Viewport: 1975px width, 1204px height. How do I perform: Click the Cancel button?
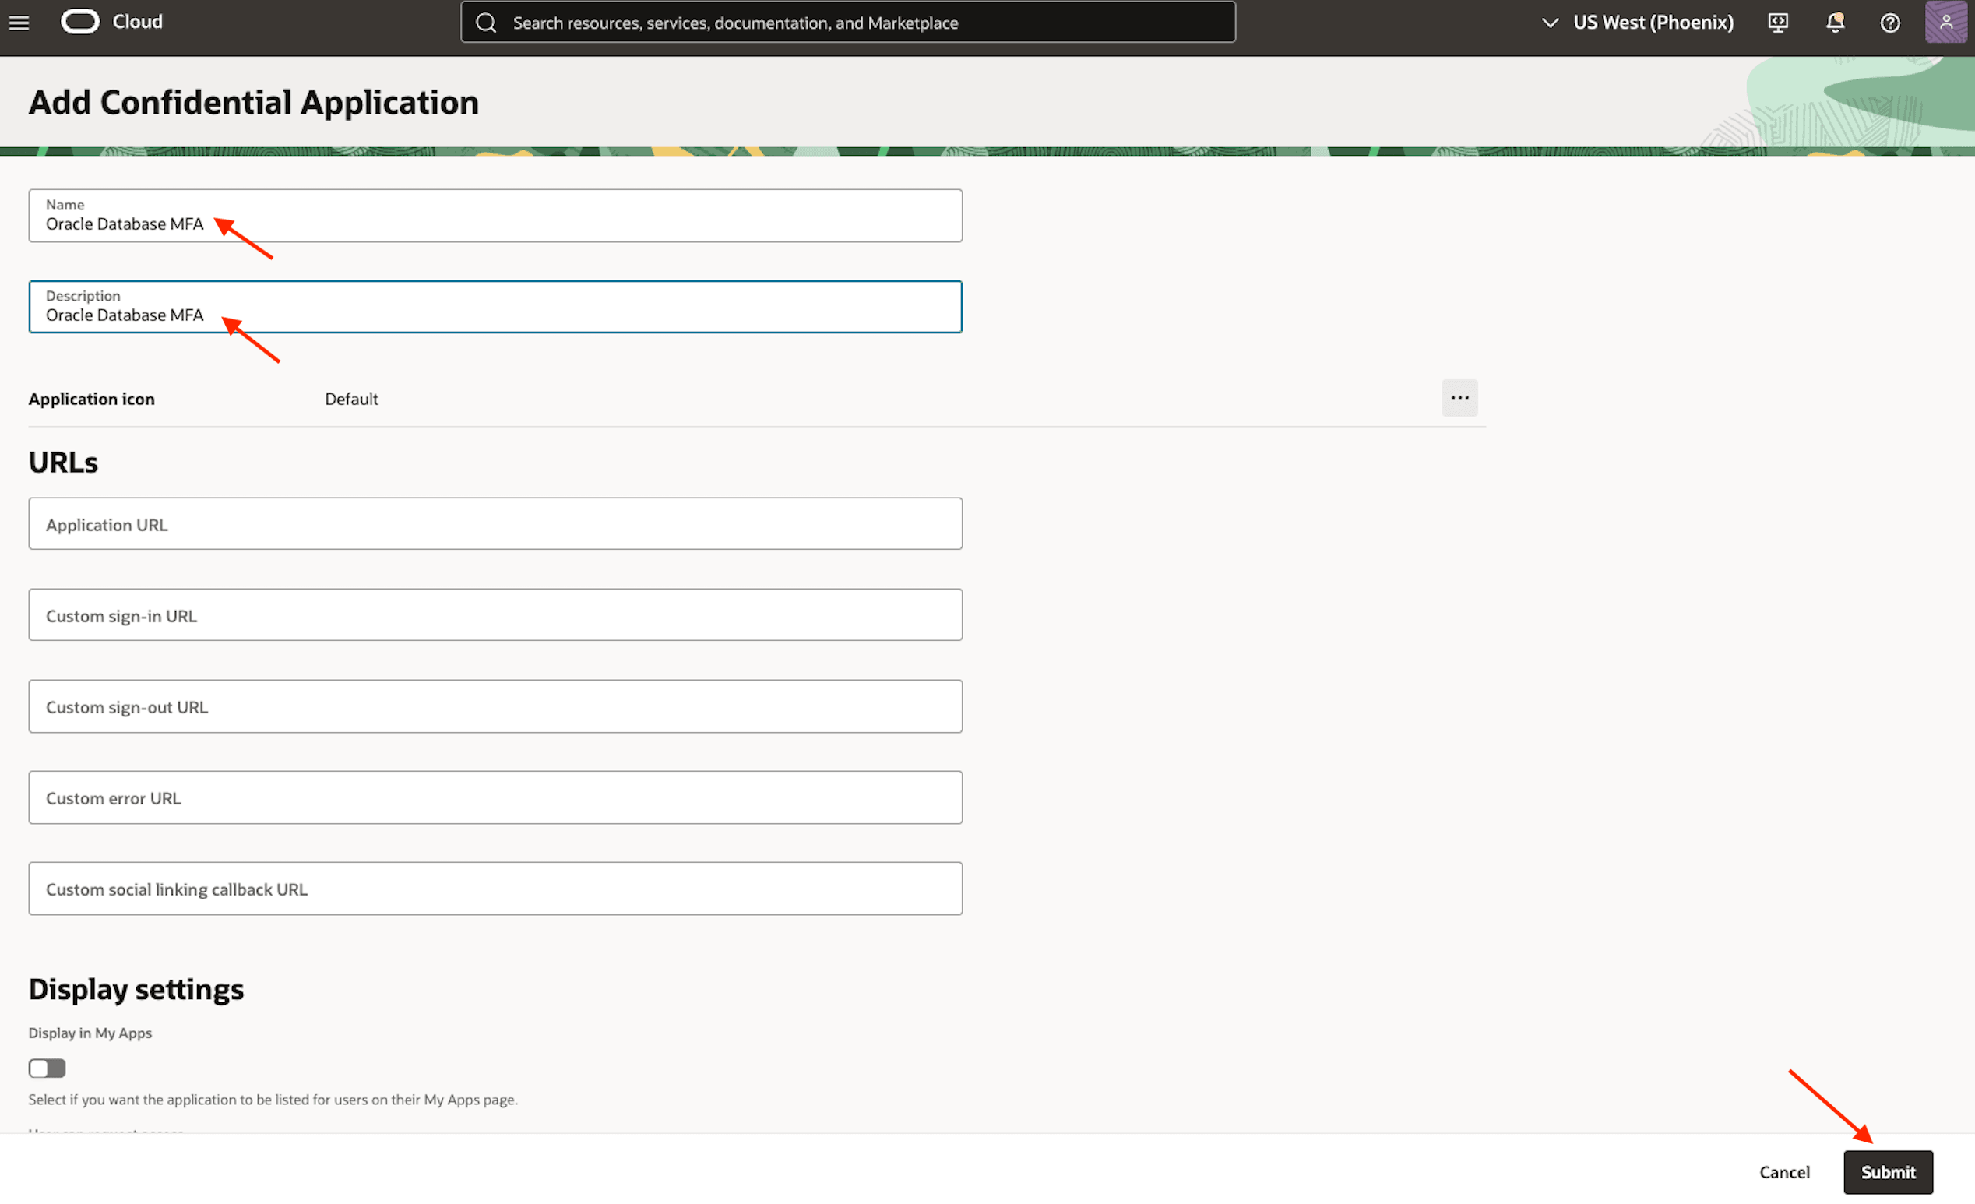tap(1785, 1171)
